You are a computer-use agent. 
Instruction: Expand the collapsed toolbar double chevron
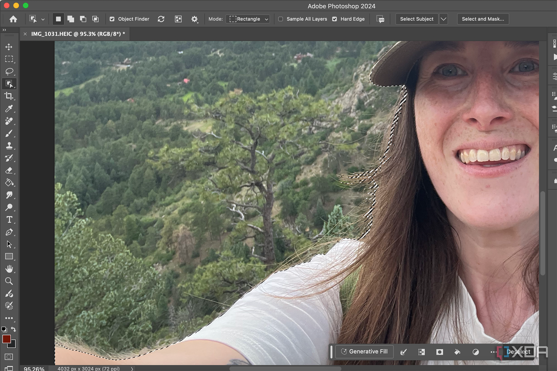(x=4, y=30)
